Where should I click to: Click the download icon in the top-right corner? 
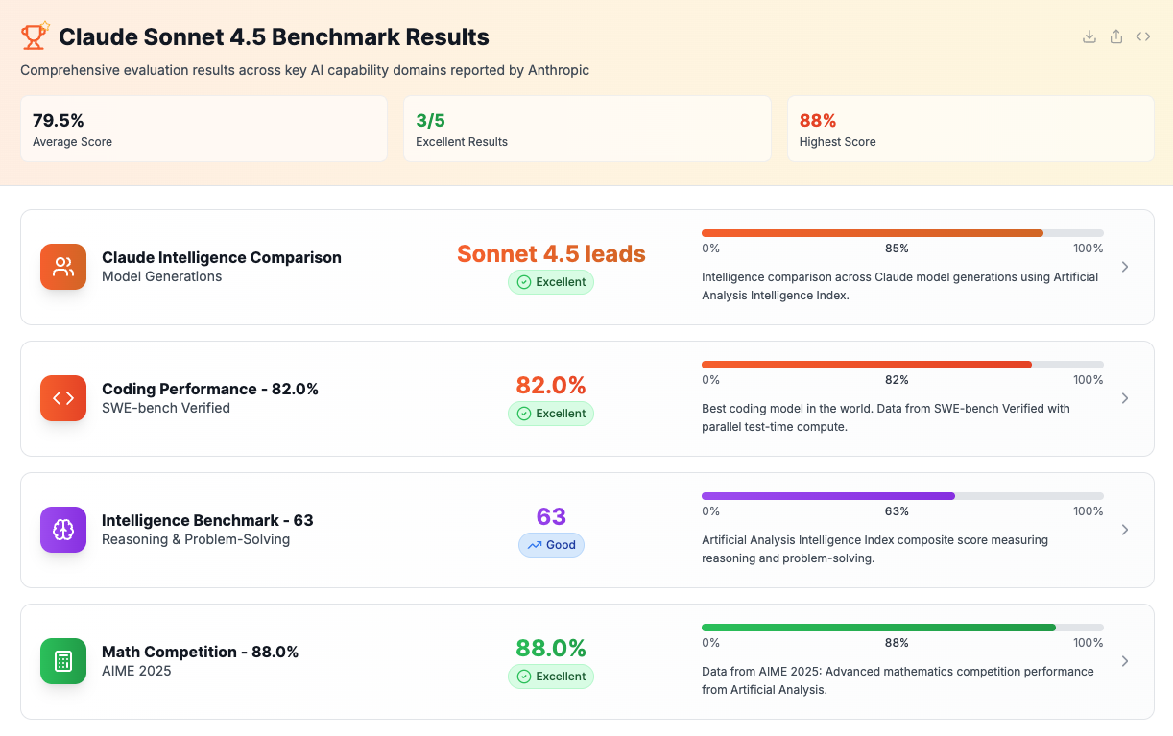(1089, 36)
